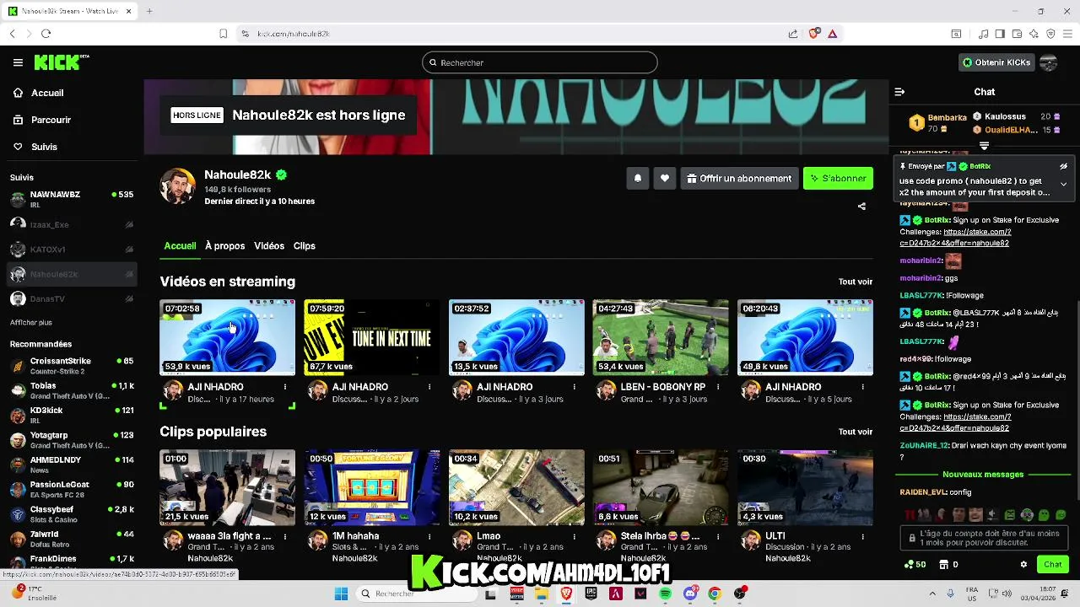Open the Brave wallet icon
The width and height of the screenshot is (1080, 607).
click(x=1017, y=34)
